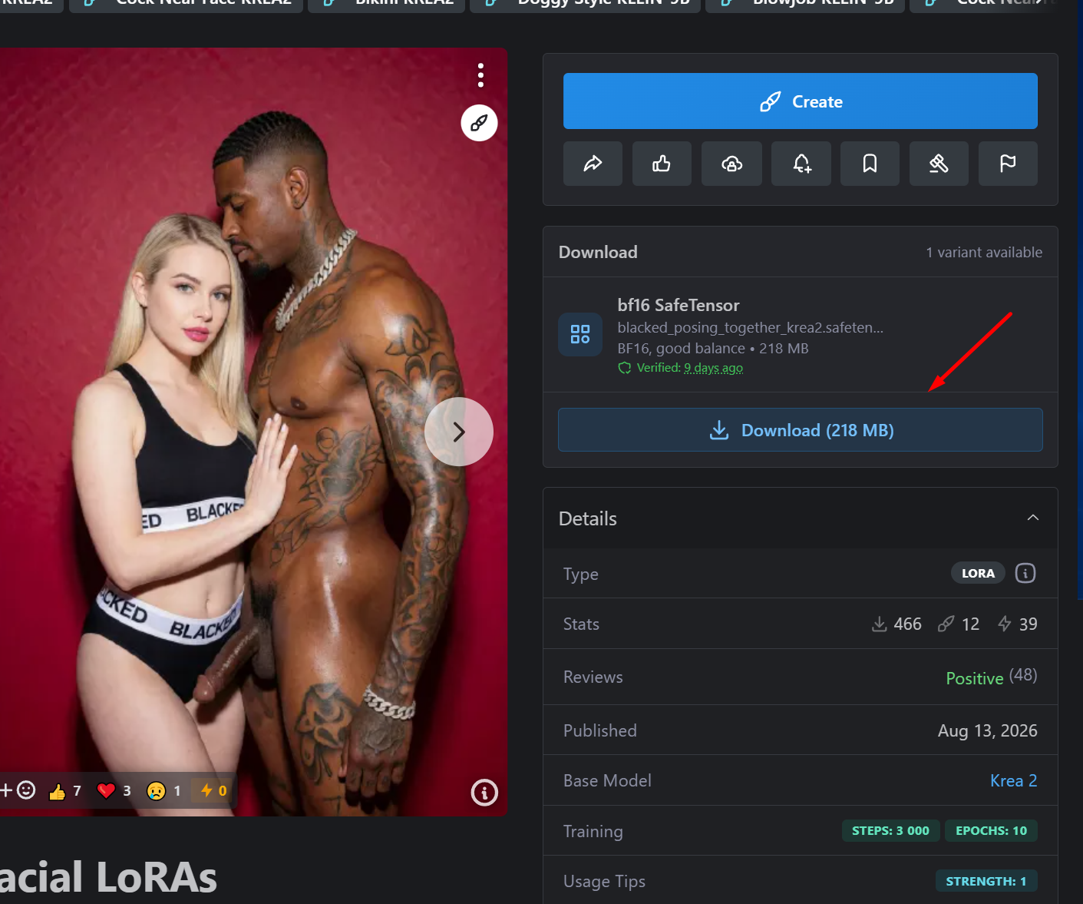Click the EPOCHS: 10 badge
Viewport: 1083px width, 904px height.
tap(991, 830)
